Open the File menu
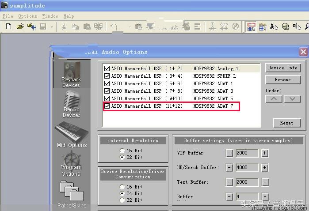309x211 pixels. pos(8,16)
